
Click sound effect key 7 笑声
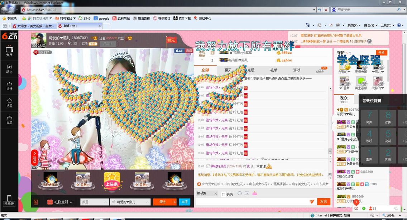[x=369, y=118]
